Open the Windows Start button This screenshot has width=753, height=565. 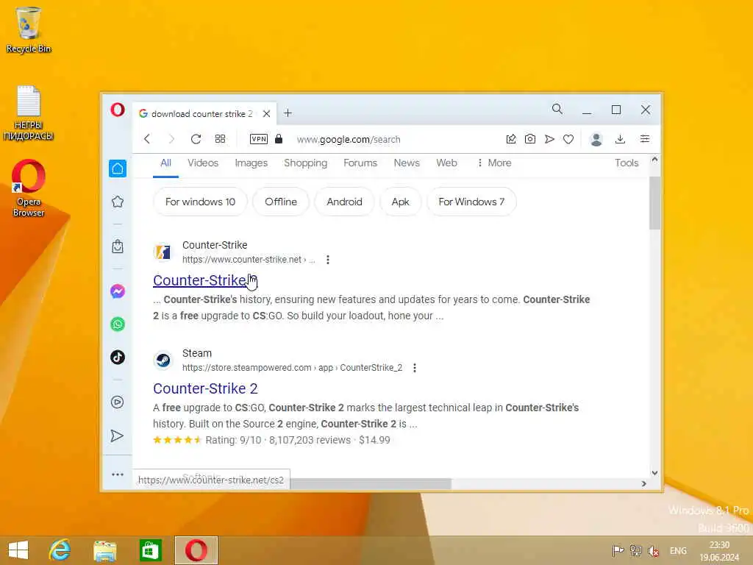pyautogui.click(x=18, y=550)
